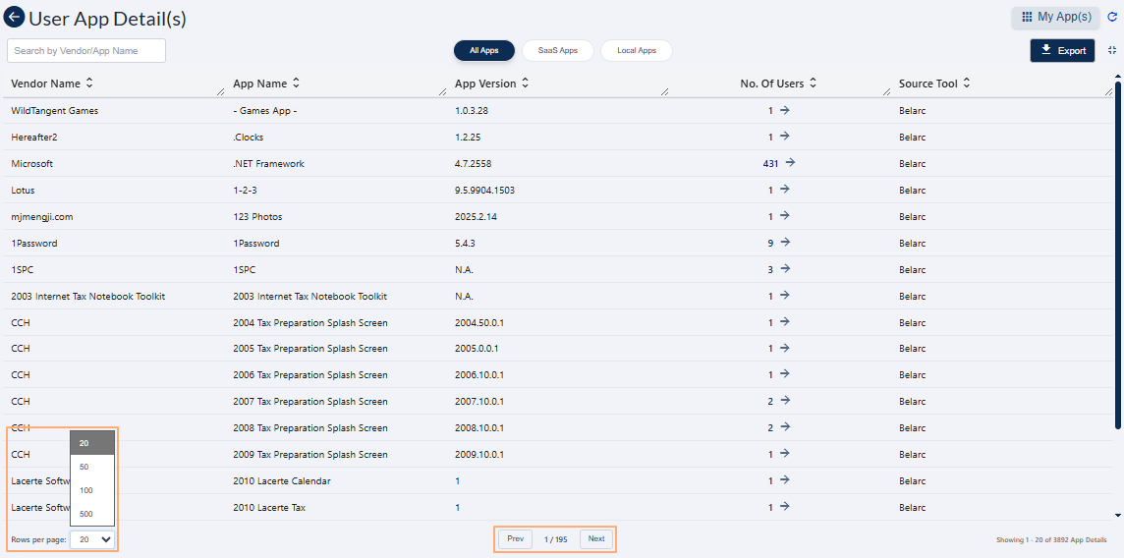Image resolution: width=1124 pixels, height=558 pixels.
Task: Open users arrow for 2007 Tax Preparation row
Action: tap(784, 401)
